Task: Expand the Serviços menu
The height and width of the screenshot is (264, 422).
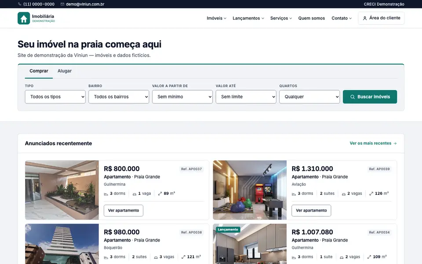Action: click(281, 18)
